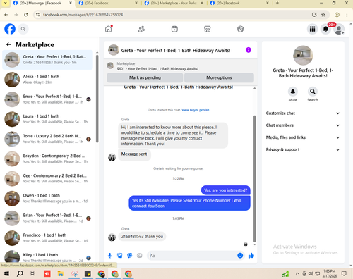Viewport: 353px width, 279px height.
Task: Open the Friends icon in top navigation
Action: click(141, 29)
